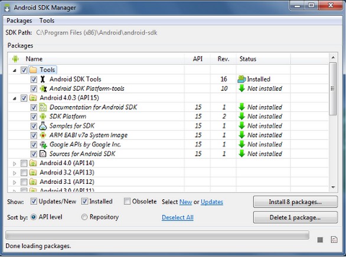Image resolution: width=346 pixels, height=257 pixels.
Task: Click the green arrow on the SDK Platform row
Action: coord(242,117)
